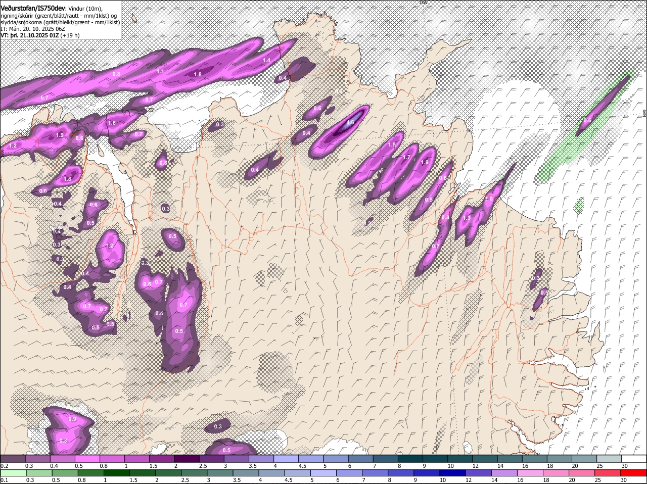647x484 pixels.
Task: Pick the darkest purple swatch between 2 and 2.5
Action: [187, 458]
